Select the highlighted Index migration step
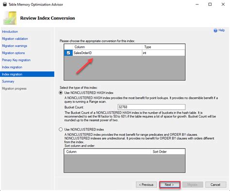 click(x=27, y=74)
